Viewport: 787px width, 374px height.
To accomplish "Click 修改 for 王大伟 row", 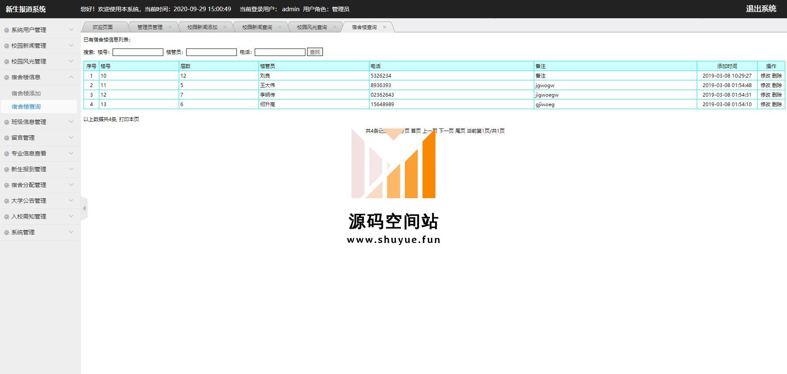I will (765, 85).
